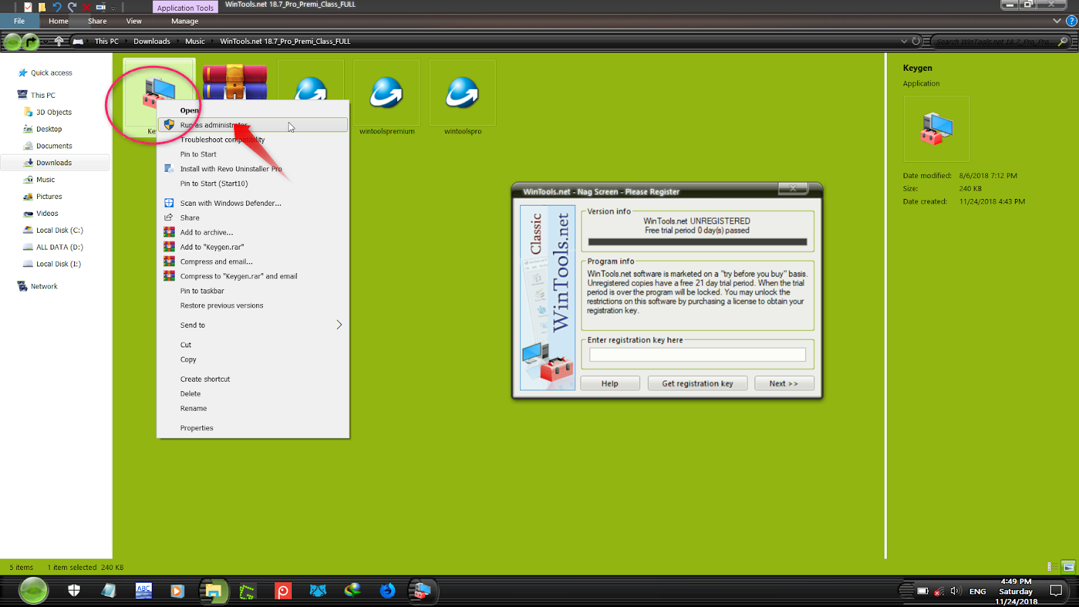Switch to large icons view in status bar
The width and height of the screenshot is (1079, 607).
pos(1068,567)
